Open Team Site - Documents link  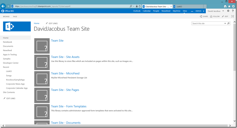(x=66, y=123)
